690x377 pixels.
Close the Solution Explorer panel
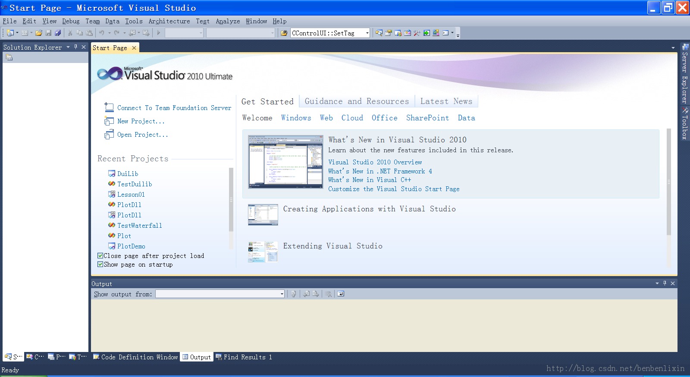point(84,47)
